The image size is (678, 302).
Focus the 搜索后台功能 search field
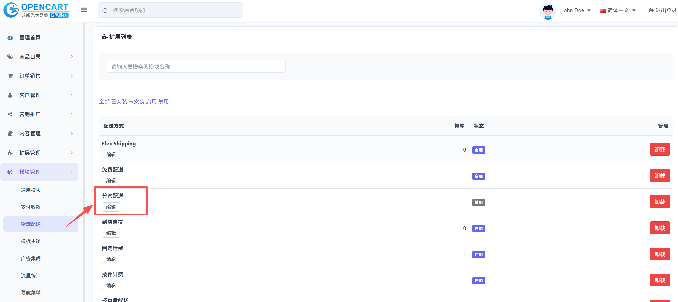point(170,10)
